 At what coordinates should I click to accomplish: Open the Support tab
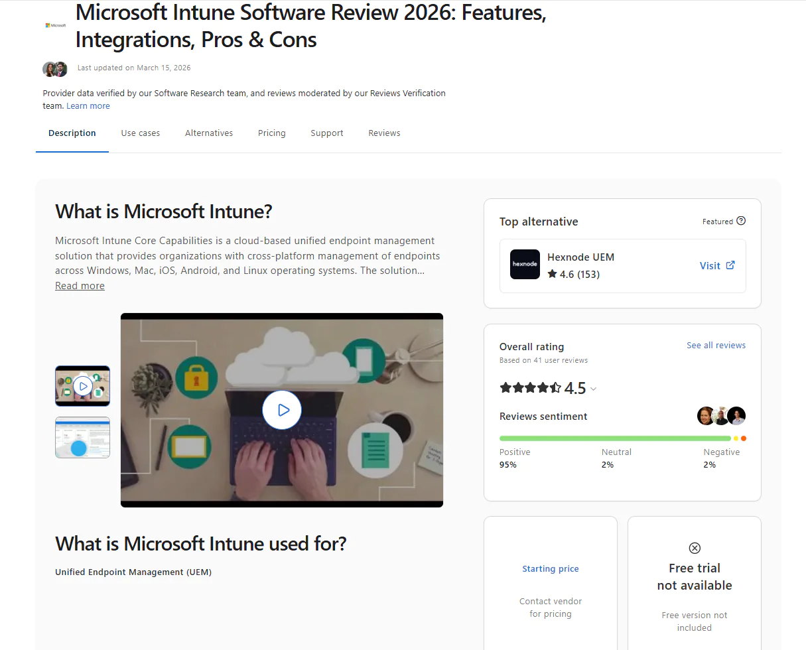point(327,133)
